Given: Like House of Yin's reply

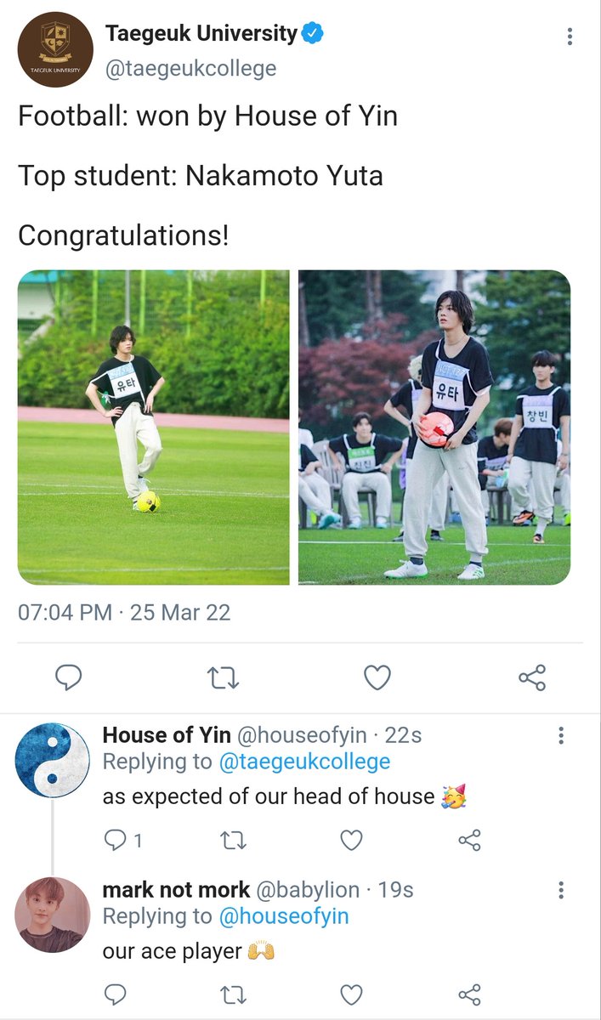Looking at the screenshot, I should click(x=351, y=841).
